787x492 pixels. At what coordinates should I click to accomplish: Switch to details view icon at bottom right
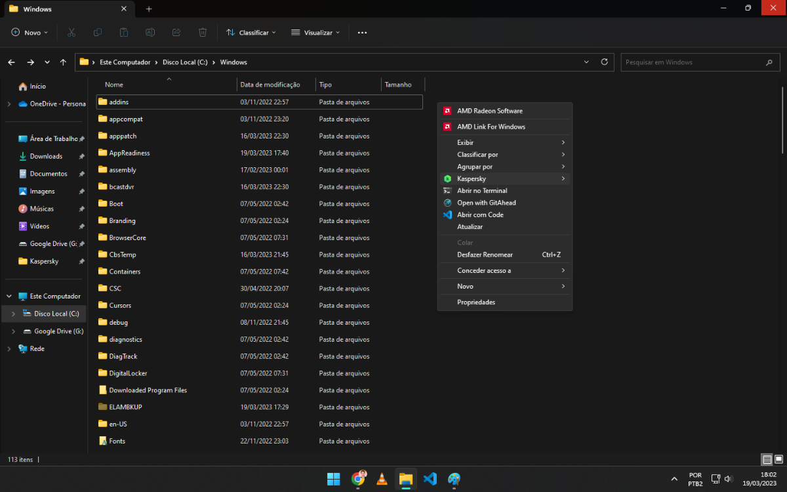point(766,459)
